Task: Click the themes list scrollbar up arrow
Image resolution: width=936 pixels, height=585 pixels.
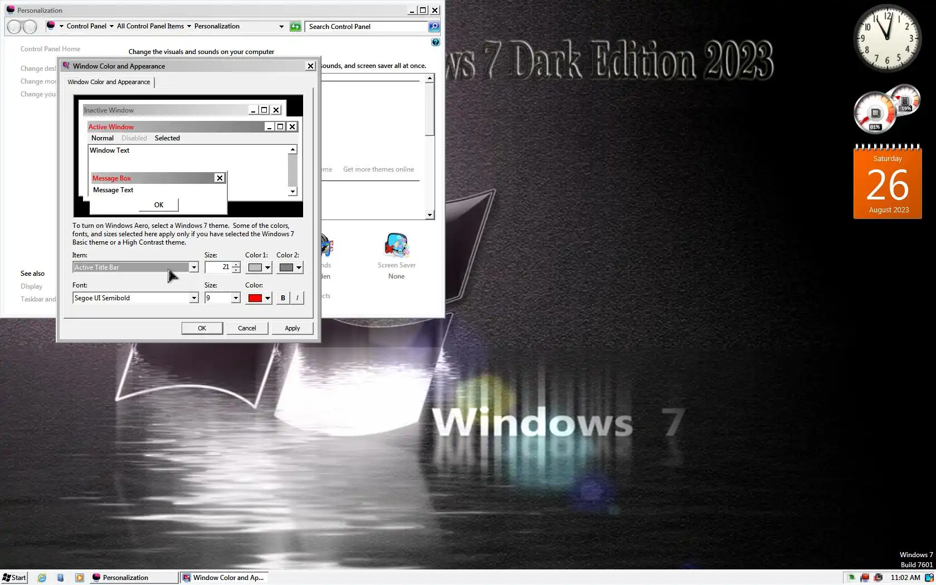Action: point(430,79)
